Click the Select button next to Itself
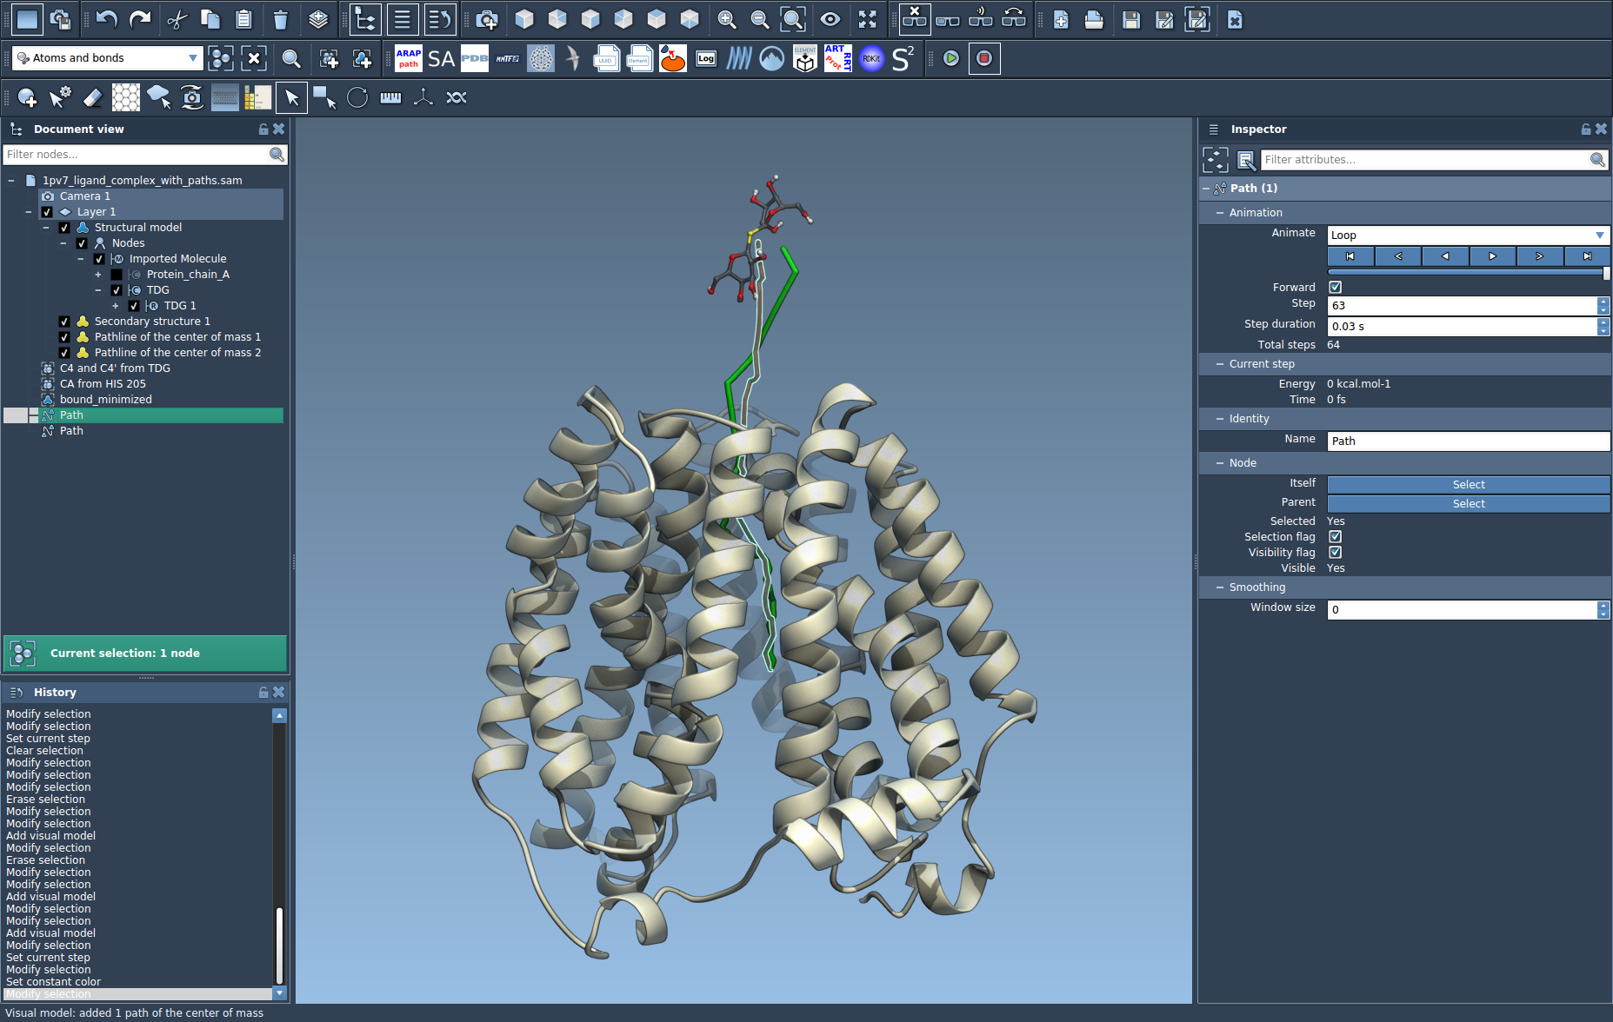Viewport: 1613px width, 1022px height. click(x=1468, y=485)
